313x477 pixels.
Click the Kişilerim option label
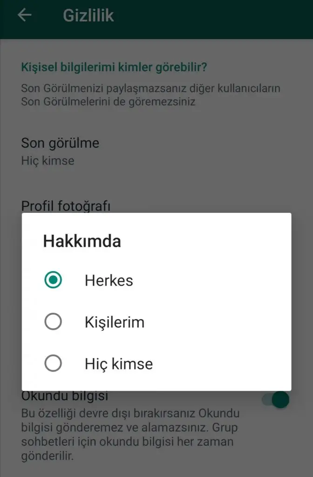pyautogui.click(x=115, y=322)
